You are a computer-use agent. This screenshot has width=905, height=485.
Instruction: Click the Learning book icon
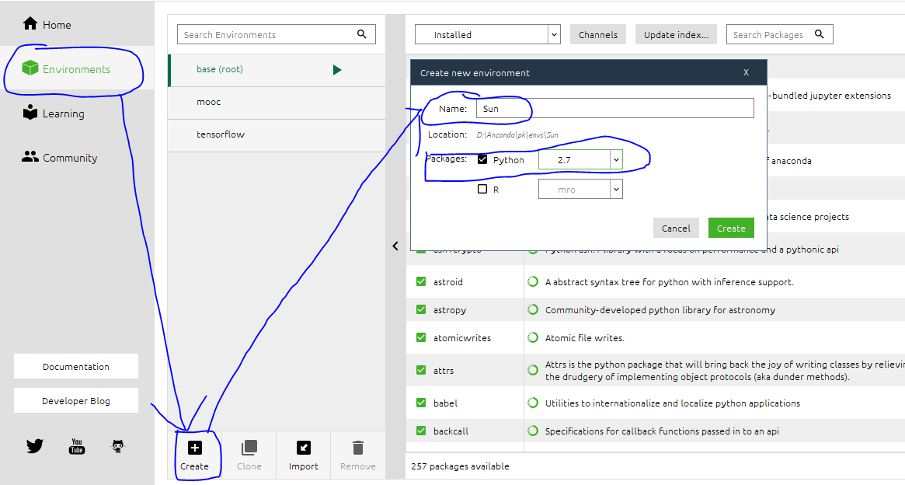coord(30,113)
